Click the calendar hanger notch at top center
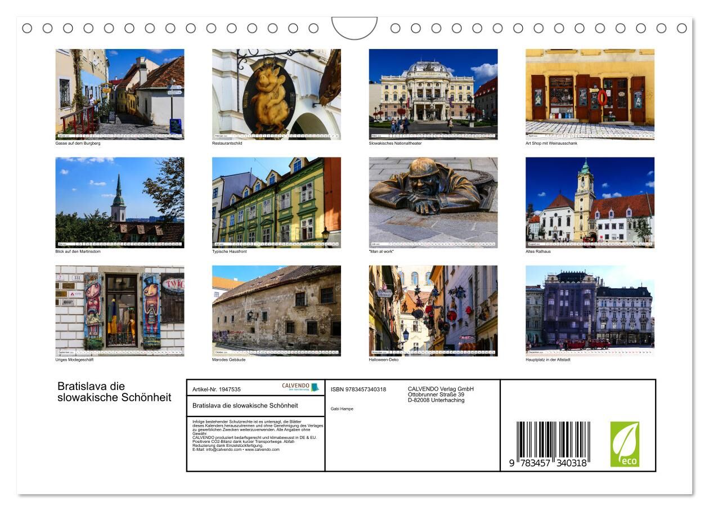 354,27
